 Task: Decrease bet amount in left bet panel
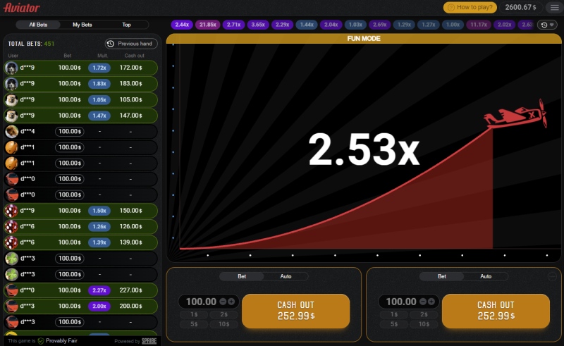click(223, 302)
